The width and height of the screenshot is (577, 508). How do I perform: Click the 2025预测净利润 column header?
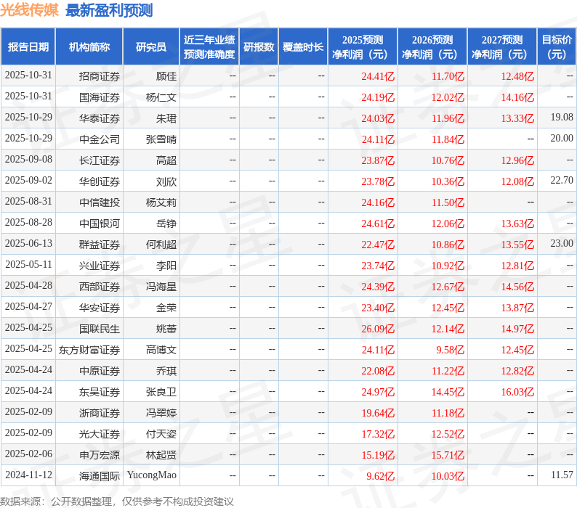coord(363,47)
